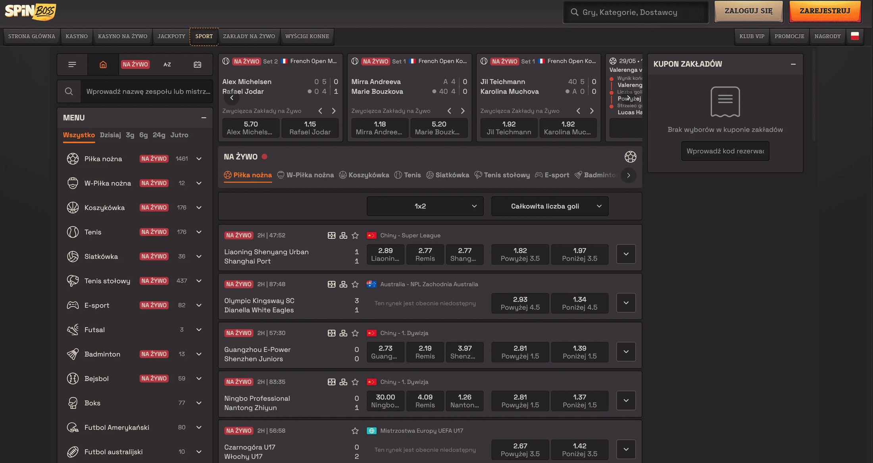The image size is (873, 463).
Task: Open statistics icon for Liaoning match
Action: tap(343, 235)
